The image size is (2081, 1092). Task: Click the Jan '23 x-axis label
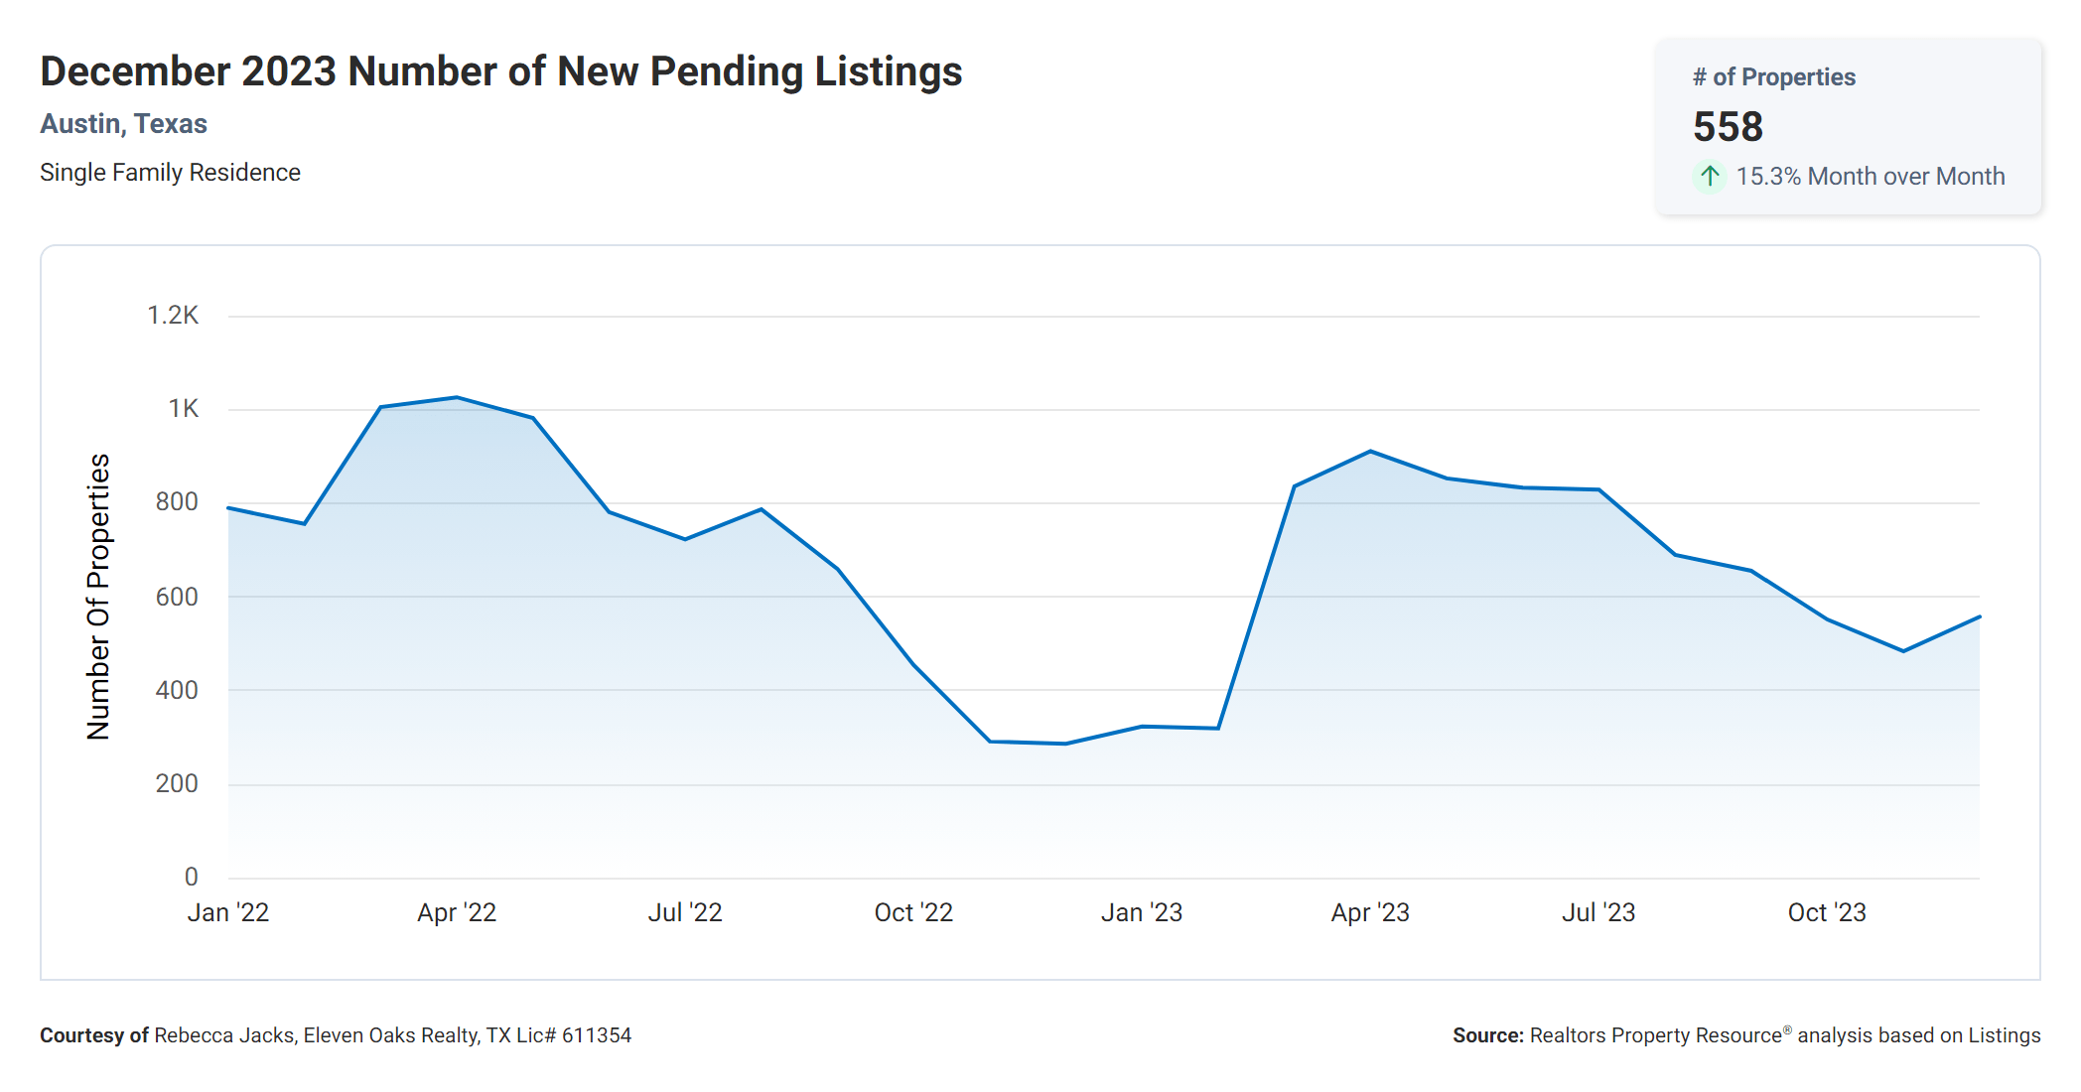pyautogui.click(x=1142, y=912)
